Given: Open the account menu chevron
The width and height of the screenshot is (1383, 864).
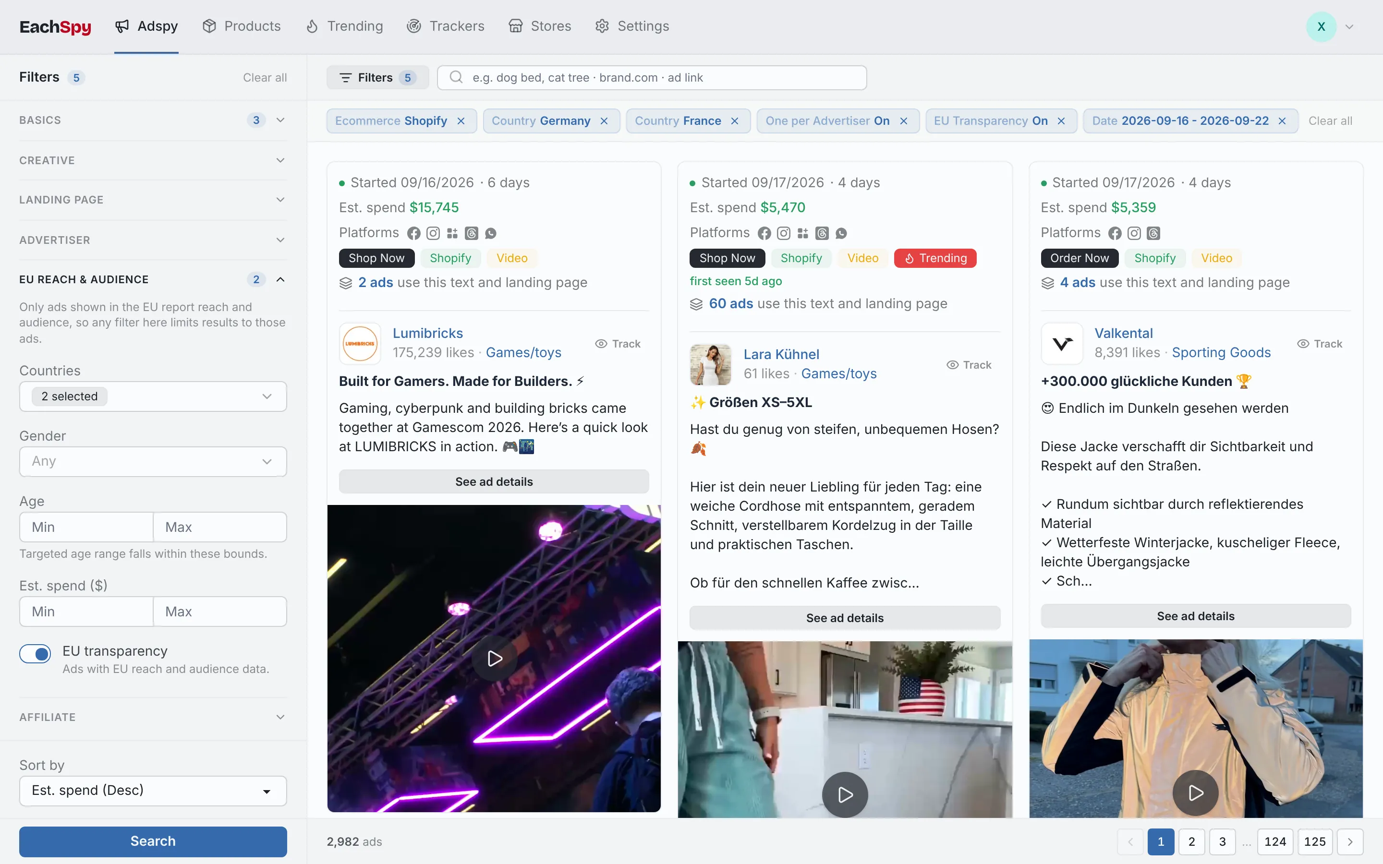Looking at the screenshot, I should point(1349,27).
